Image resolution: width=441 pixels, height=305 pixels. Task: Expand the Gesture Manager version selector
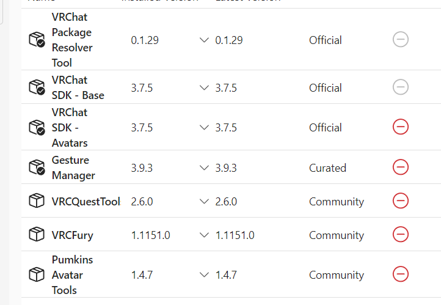coord(204,167)
